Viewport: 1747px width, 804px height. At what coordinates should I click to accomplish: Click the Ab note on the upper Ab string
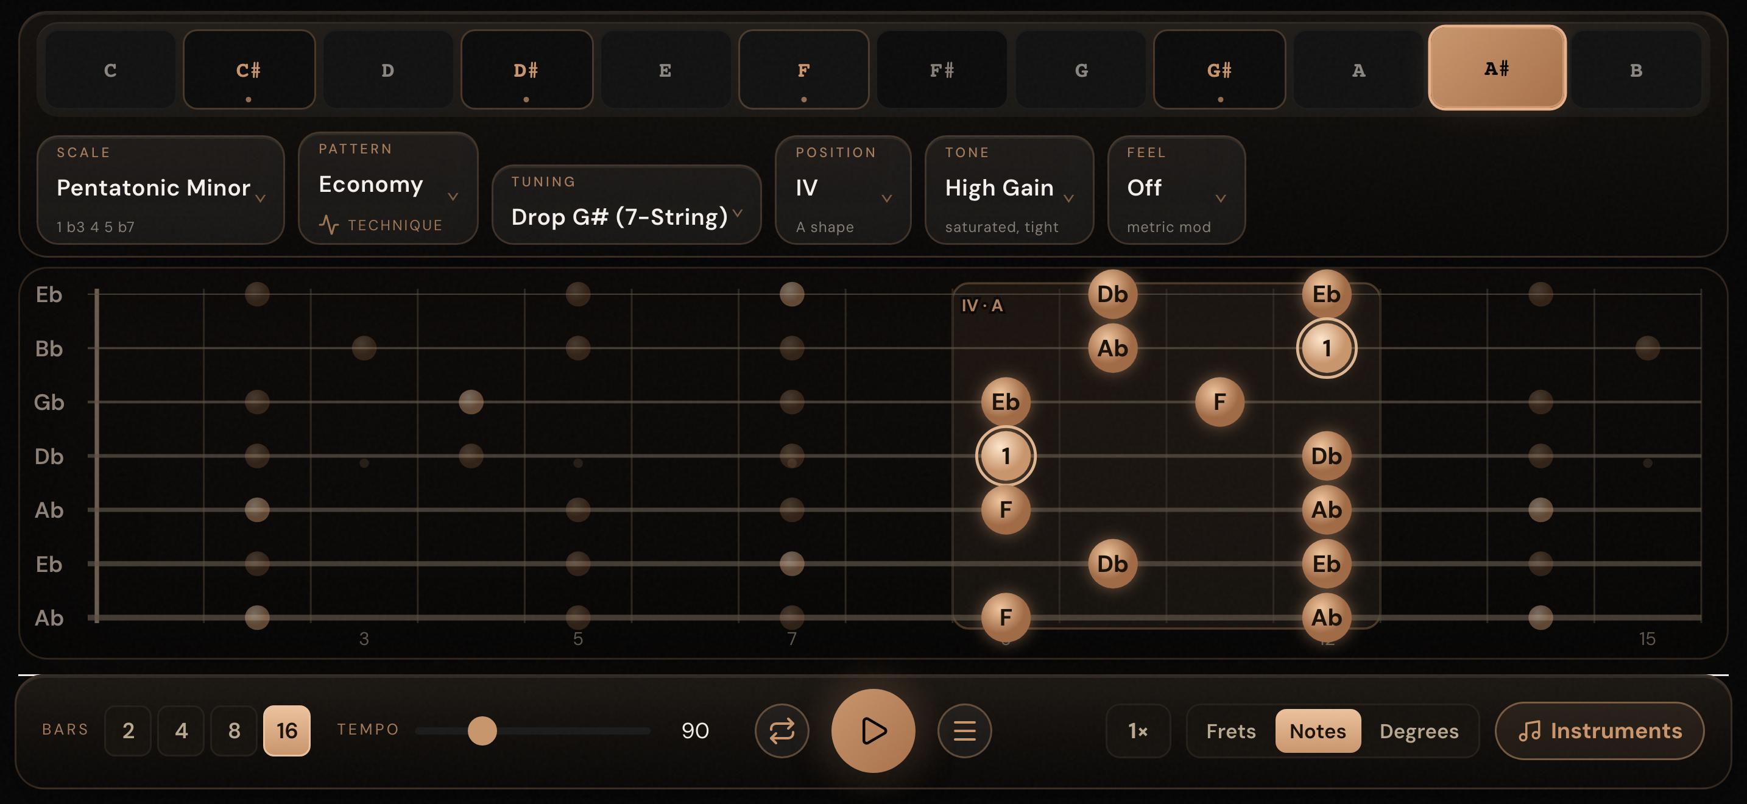[1326, 509]
